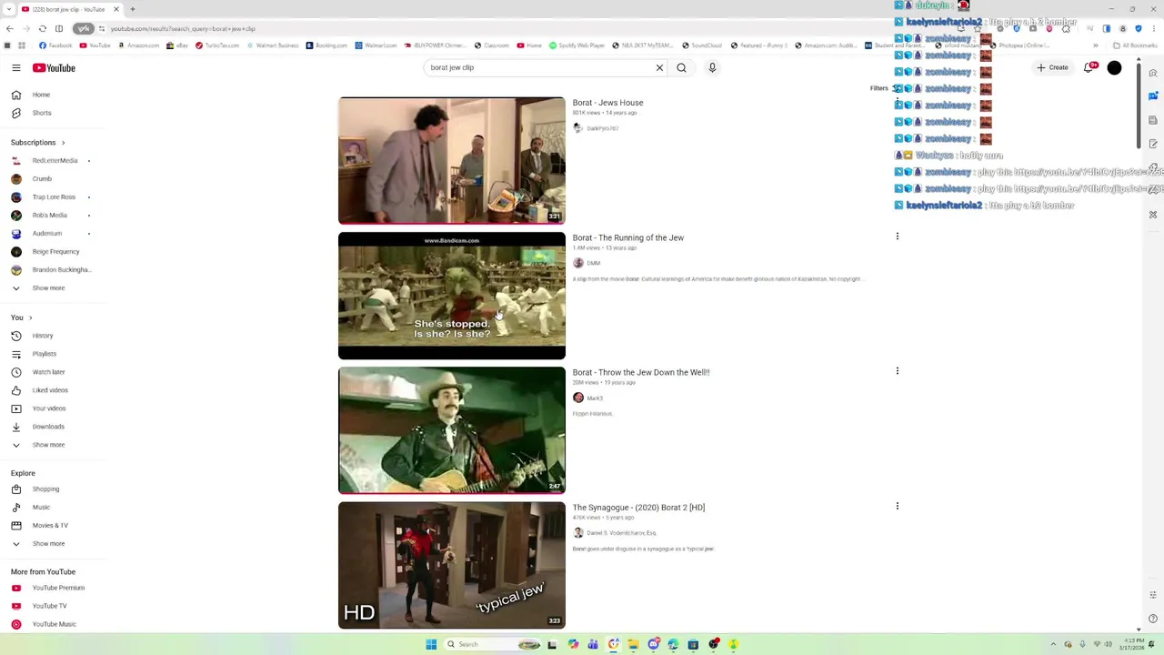Open SoundCloud bookmark
The width and height of the screenshot is (1164, 655).
pos(702,45)
